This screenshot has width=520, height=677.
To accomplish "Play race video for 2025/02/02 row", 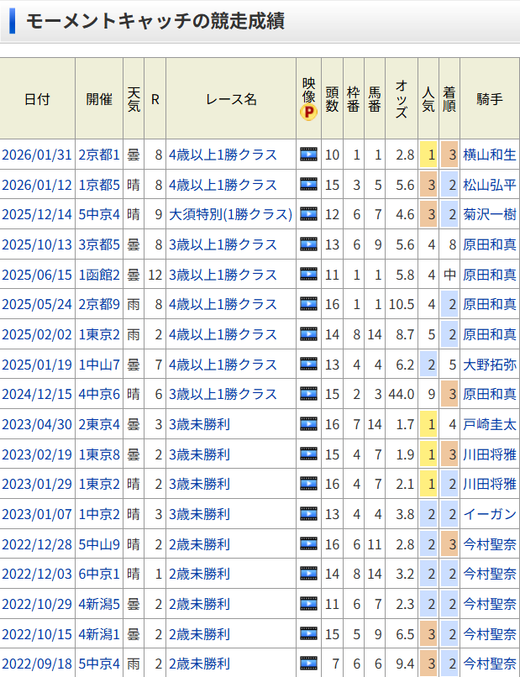I will coord(308,334).
